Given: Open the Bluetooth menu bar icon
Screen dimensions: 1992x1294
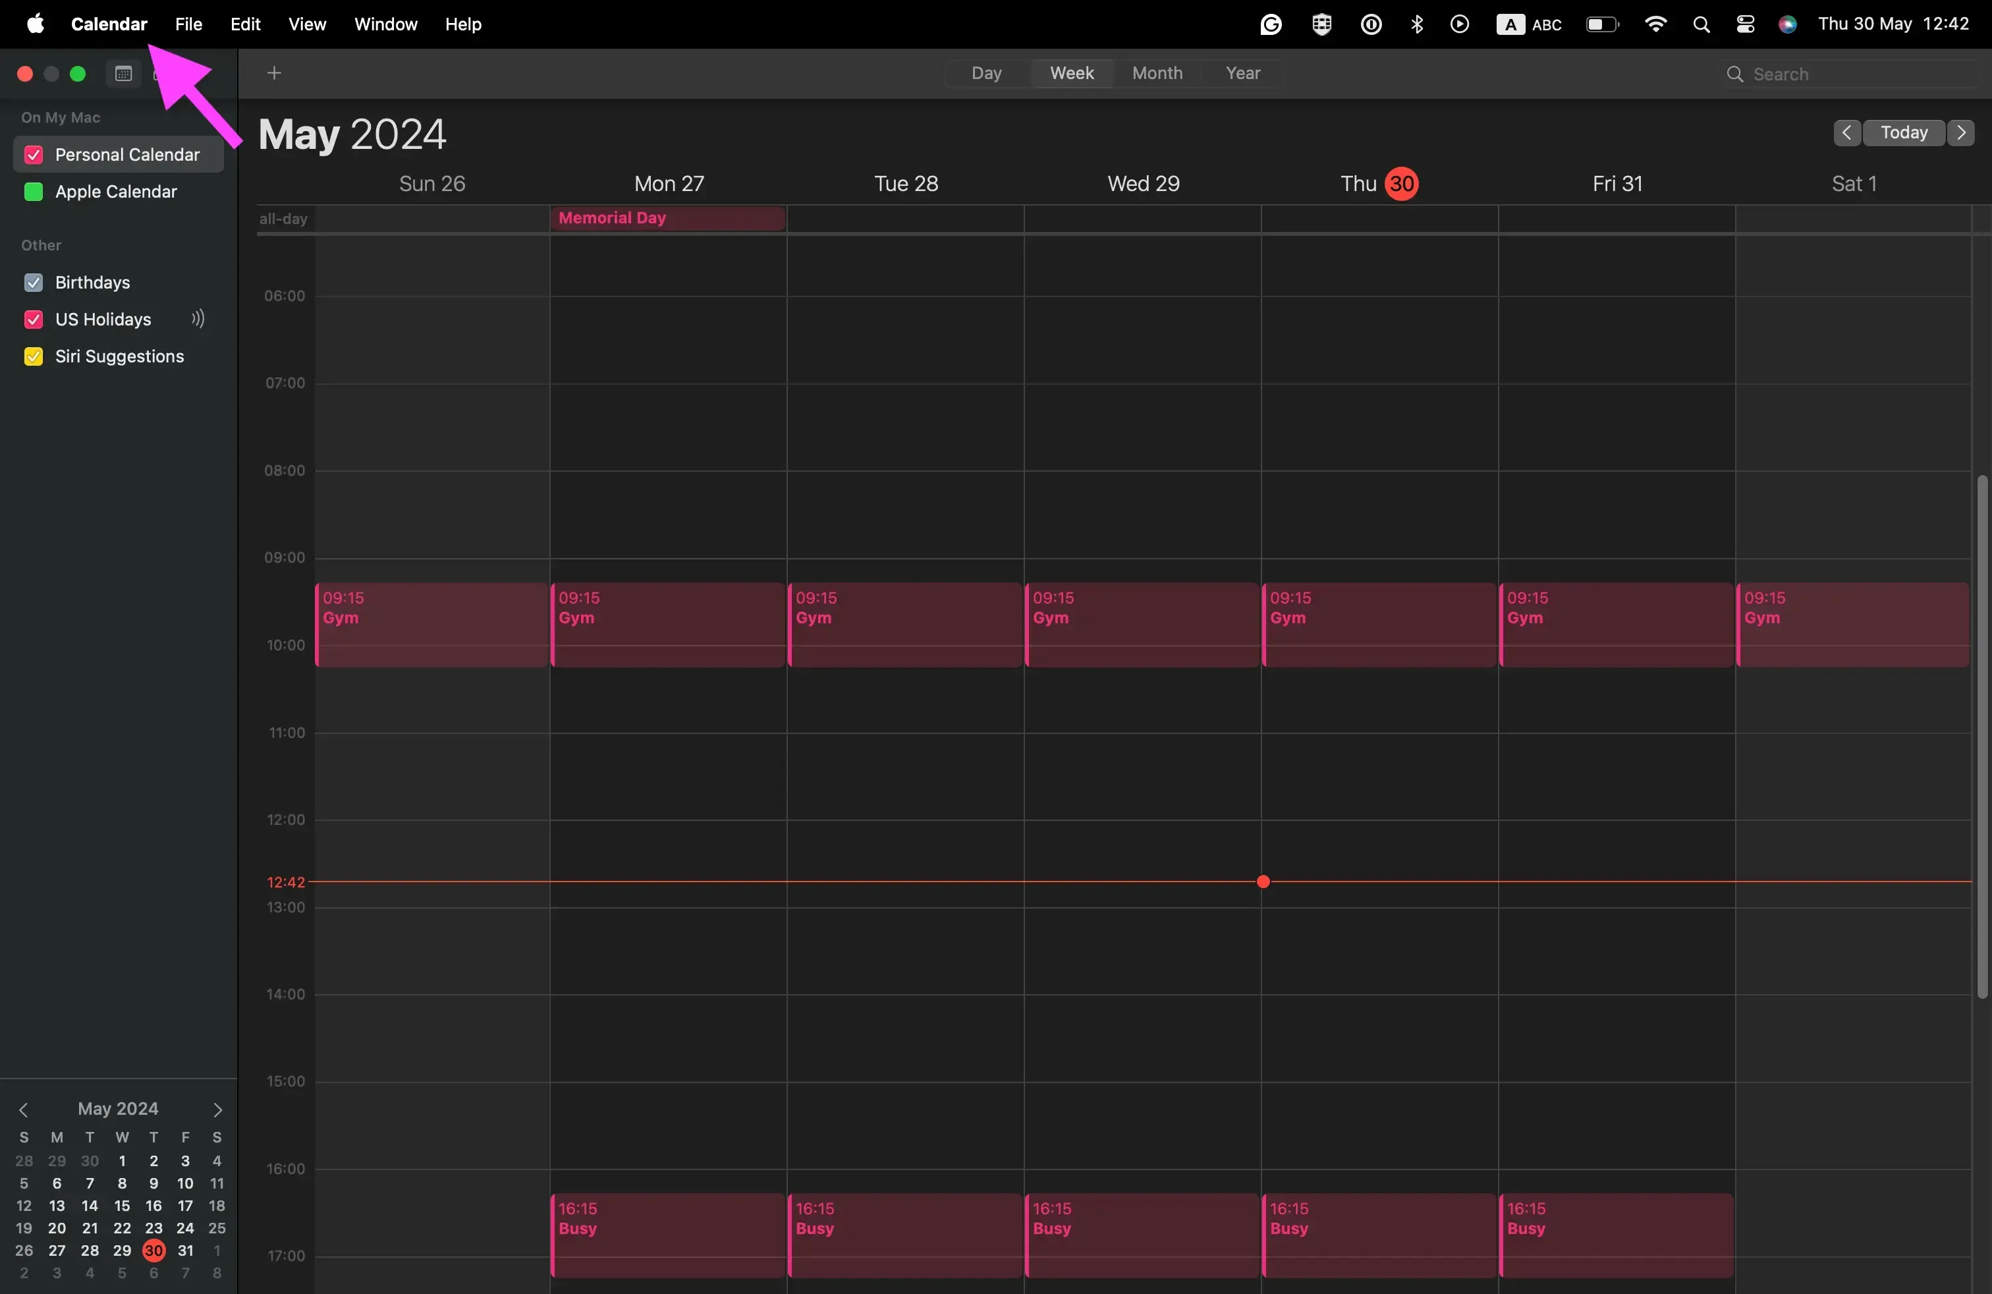Looking at the screenshot, I should (x=1417, y=24).
